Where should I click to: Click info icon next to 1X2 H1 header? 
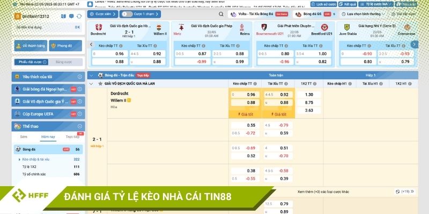pos(410,84)
